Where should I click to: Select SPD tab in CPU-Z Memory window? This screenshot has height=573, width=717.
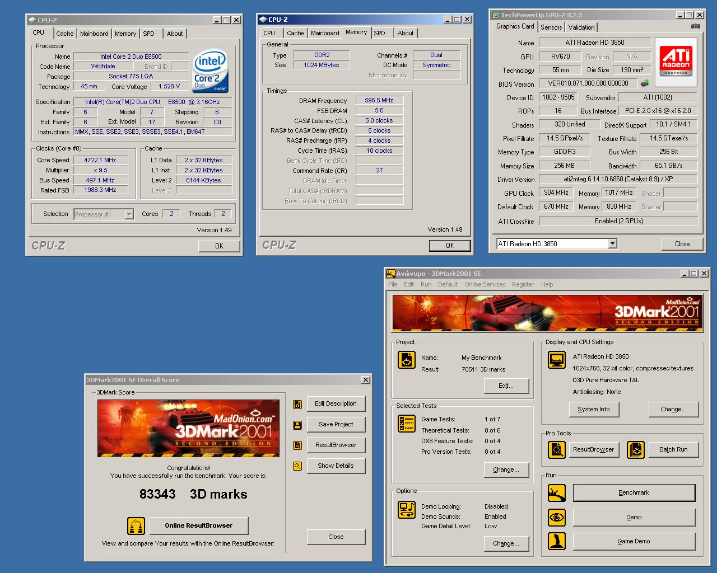[380, 33]
